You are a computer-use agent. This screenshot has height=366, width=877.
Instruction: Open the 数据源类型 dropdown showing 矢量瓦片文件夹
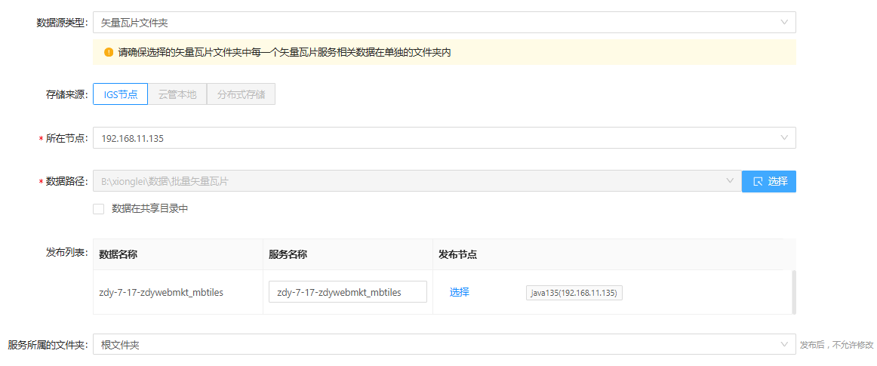click(x=444, y=23)
